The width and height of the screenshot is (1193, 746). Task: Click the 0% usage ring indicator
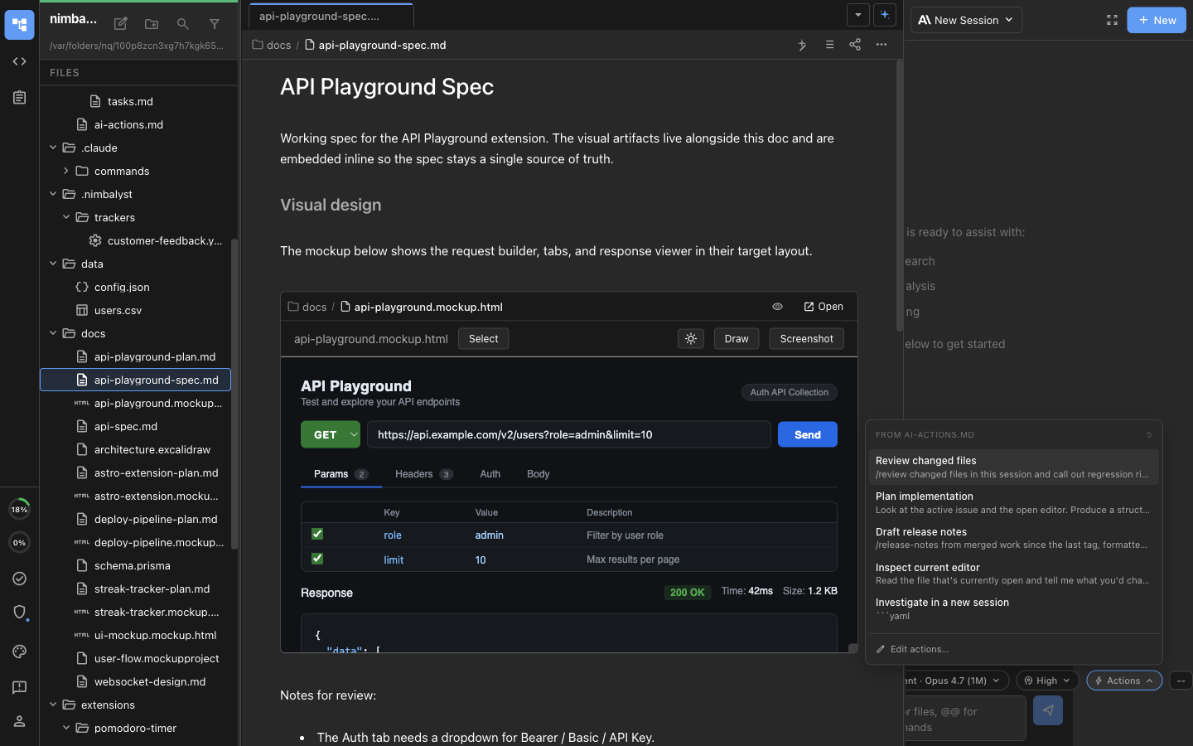coord(19,542)
